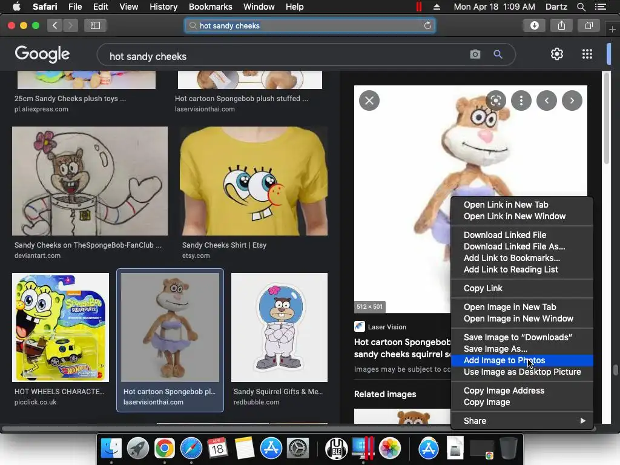Close the image preview panel
Screen dimensions: 620x465
point(369,101)
